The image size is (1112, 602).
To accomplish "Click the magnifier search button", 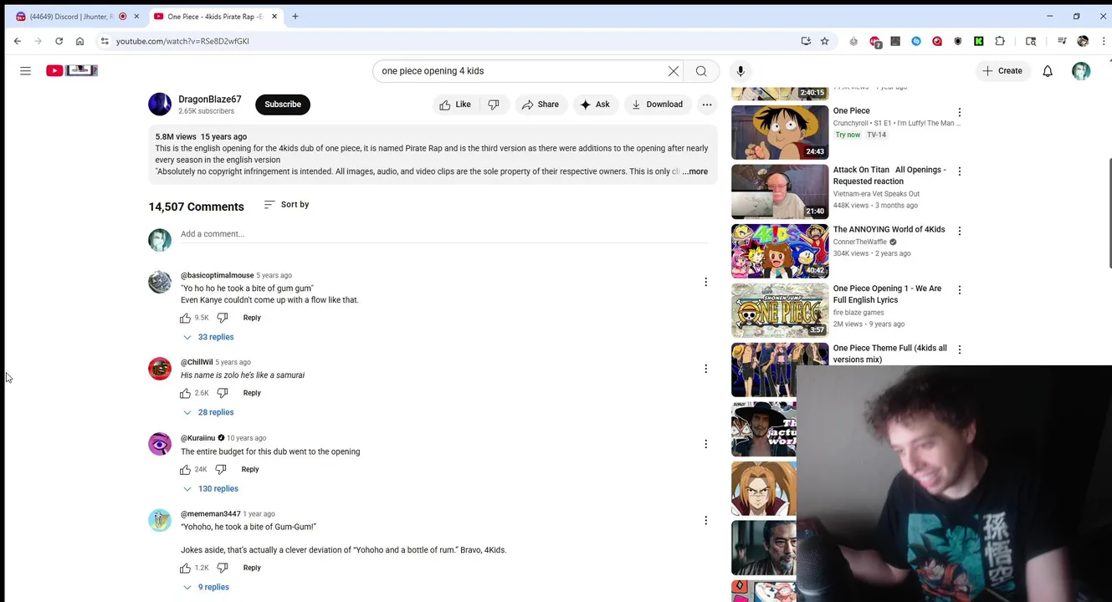I will (701, 71).
